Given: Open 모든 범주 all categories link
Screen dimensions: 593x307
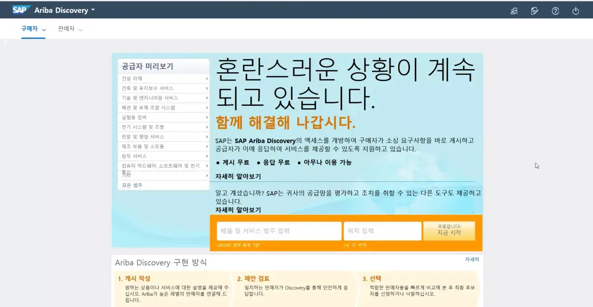Looking at the screenshot, I should 132,185.
